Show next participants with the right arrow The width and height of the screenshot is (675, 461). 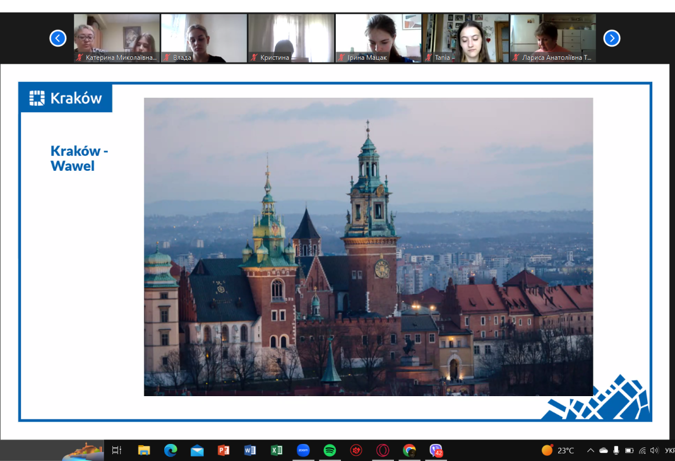point(611,38)
